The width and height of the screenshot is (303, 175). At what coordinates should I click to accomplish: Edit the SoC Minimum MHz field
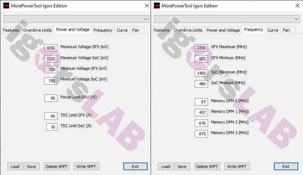[201, 84]
